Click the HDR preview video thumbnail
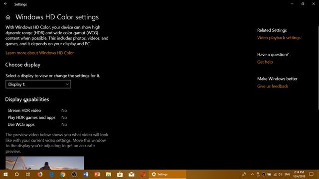This screenshot has width=319, height=179. tap(45, 163)
